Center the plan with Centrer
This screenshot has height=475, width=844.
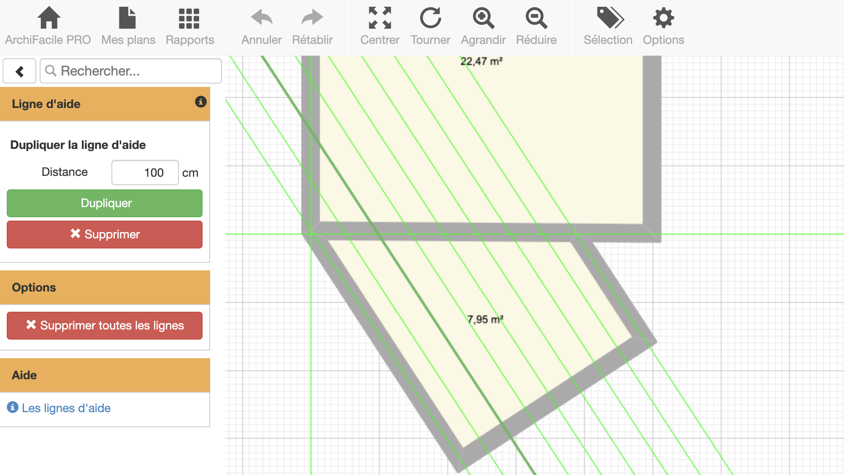point(379,19)
